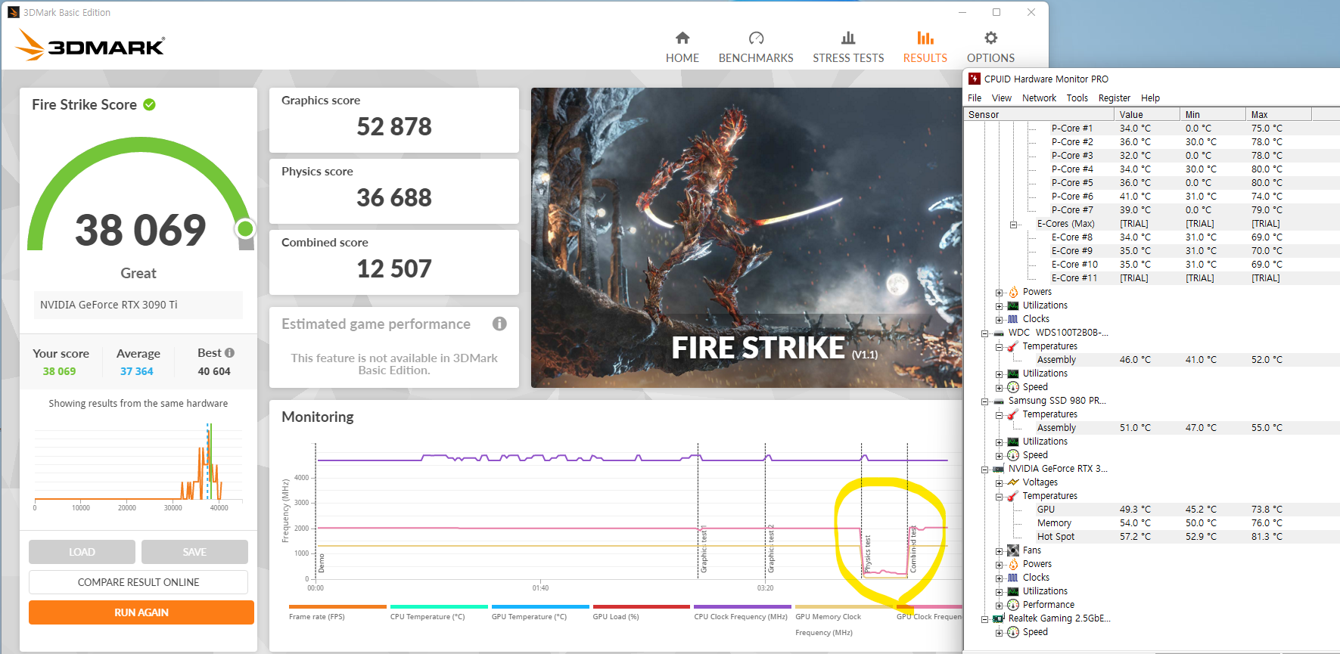Screen dimensions: 1340x654
Task: Click COMPARE RESULT ONLINE button
Action: click(x=138, y=582)
